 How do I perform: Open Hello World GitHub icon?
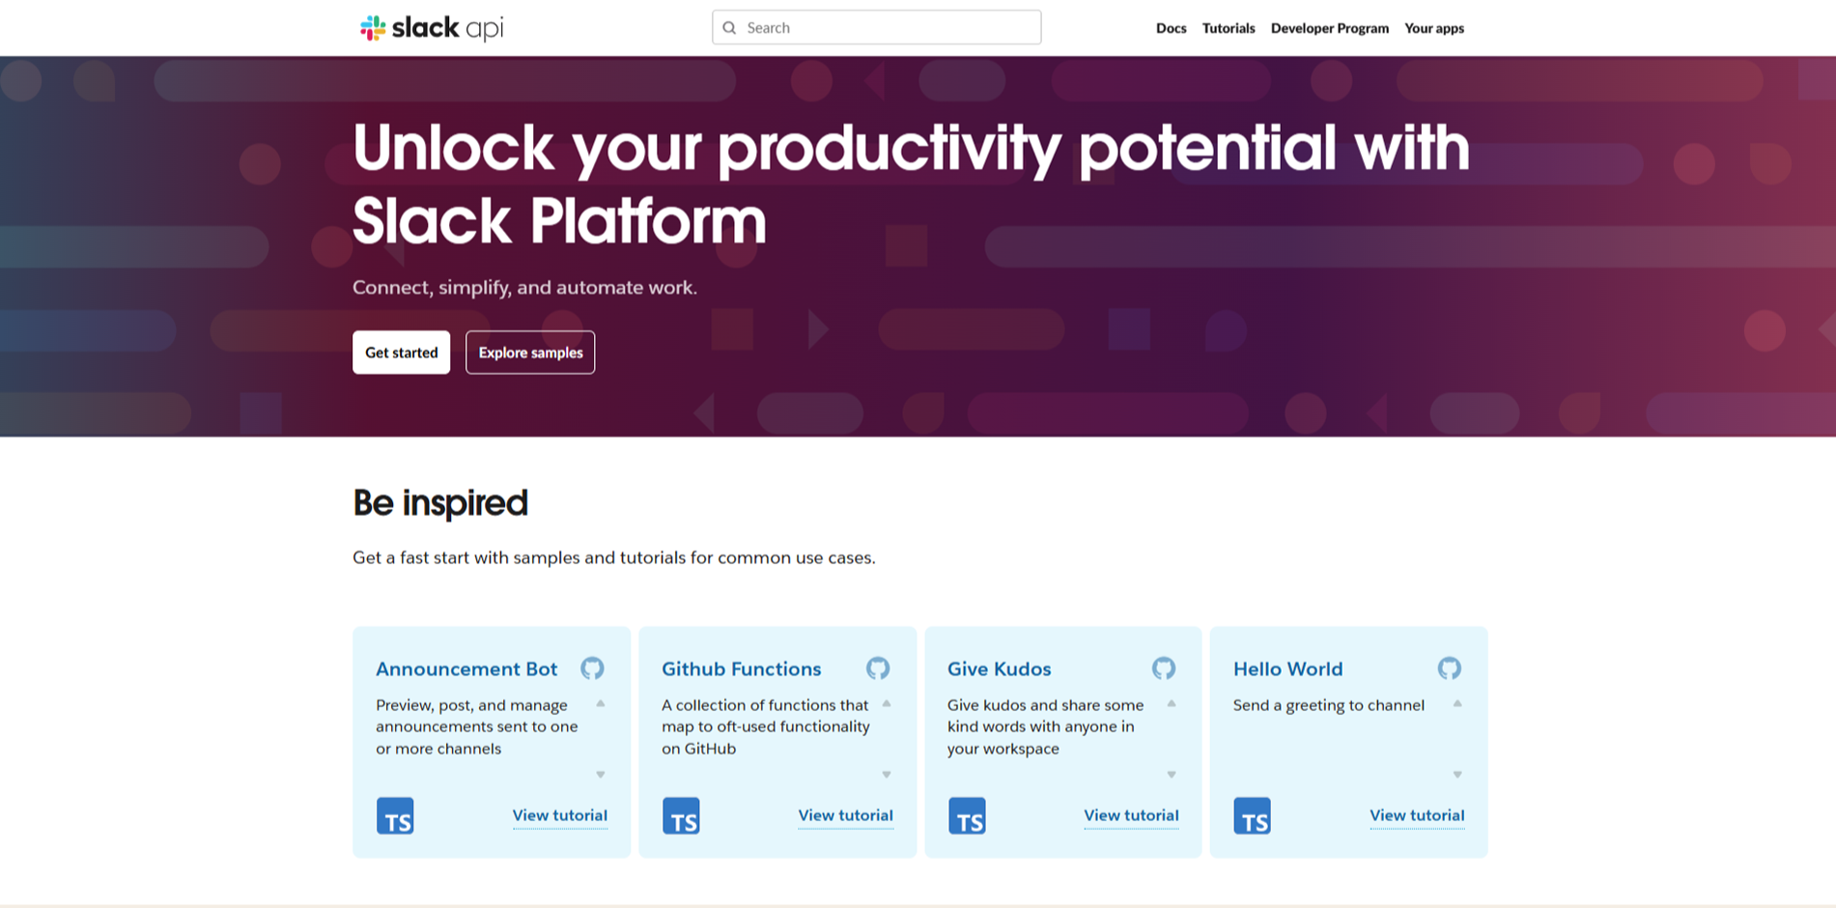1449,668
